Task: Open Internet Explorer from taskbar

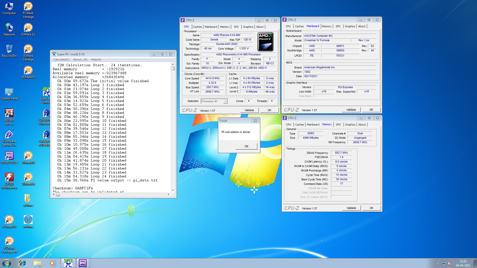Action: click(x=22, y=263)
